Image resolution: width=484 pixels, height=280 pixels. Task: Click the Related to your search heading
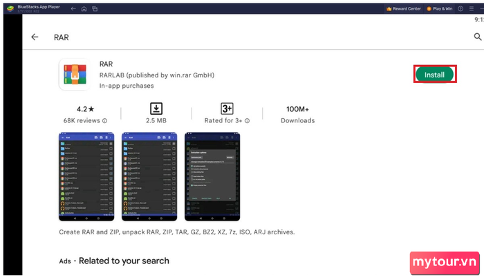124,261
